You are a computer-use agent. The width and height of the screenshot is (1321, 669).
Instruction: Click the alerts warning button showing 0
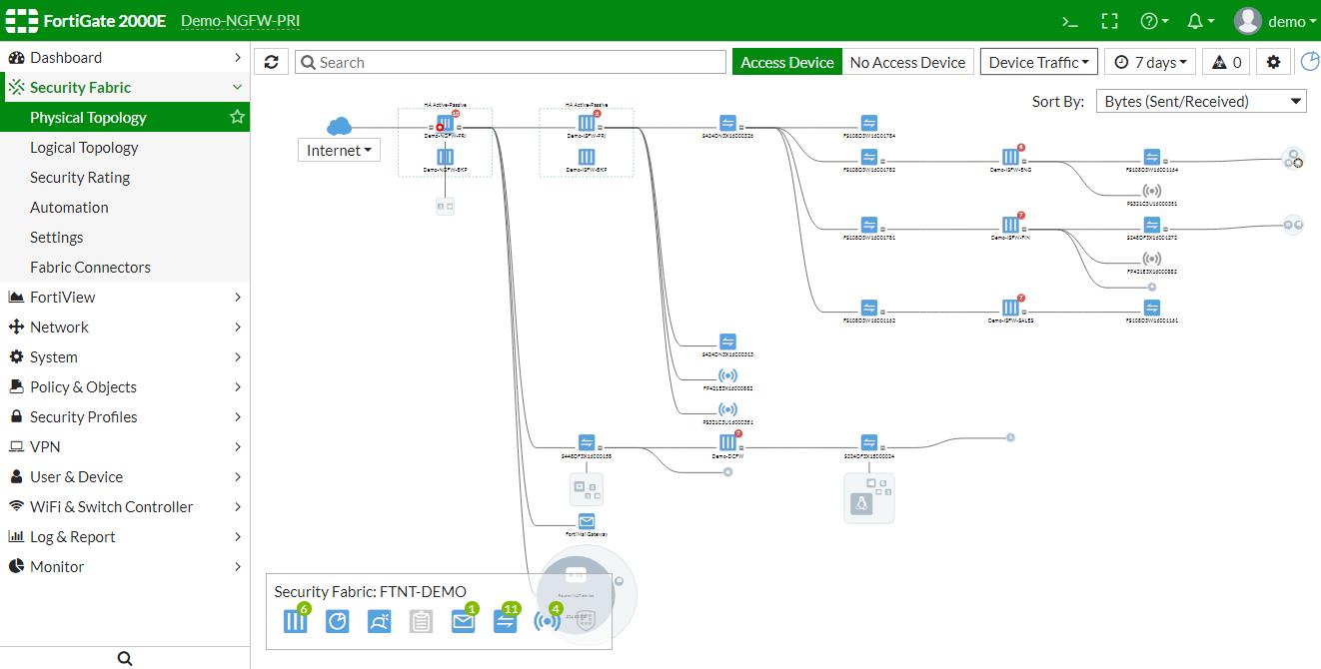point(1226,62)
